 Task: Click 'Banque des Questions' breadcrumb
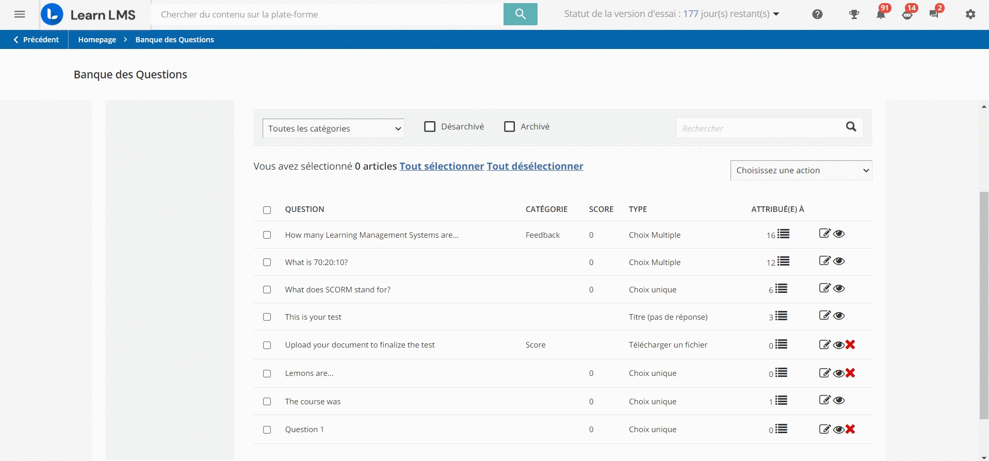(174, 40)
